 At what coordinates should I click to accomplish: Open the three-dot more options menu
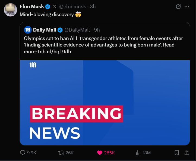pyautogui.click(x=187, y=7)
